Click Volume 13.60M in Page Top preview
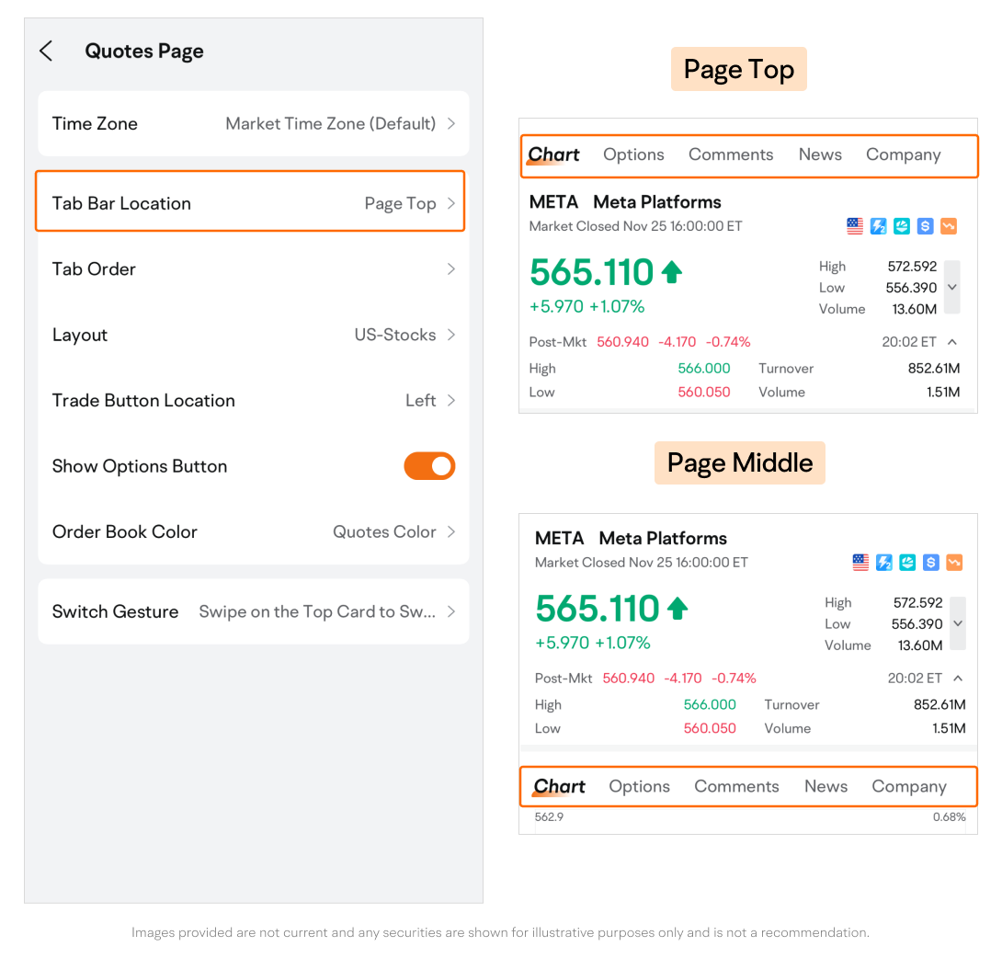 tap(877, 309)
